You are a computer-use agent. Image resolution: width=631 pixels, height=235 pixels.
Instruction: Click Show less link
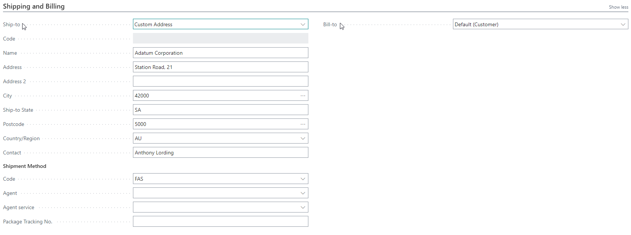click(618, 7)
